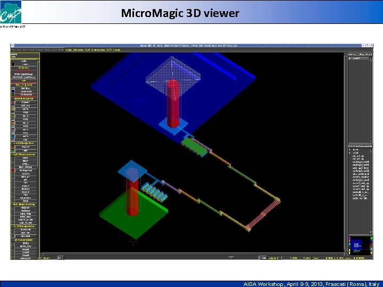Select the MET5 layer name button

26,109
